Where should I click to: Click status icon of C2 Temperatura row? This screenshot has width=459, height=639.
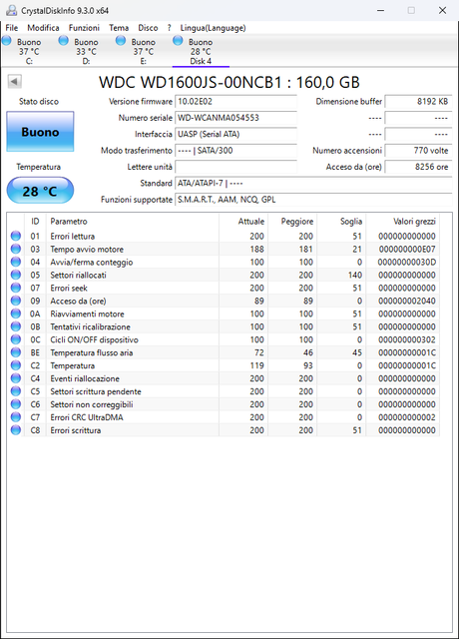point(16,365)
